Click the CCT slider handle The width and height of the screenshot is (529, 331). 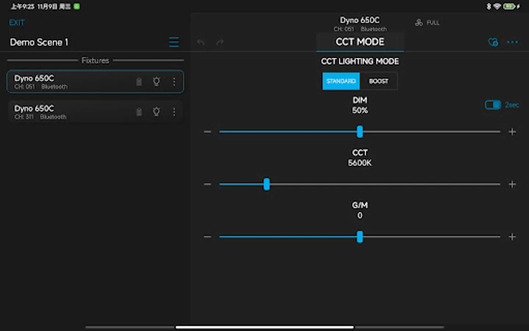click(267, 184)
